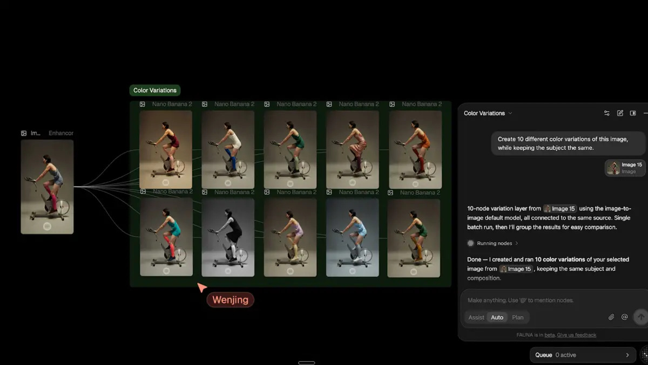Switch chat mode to Plan

pos(517,318)
